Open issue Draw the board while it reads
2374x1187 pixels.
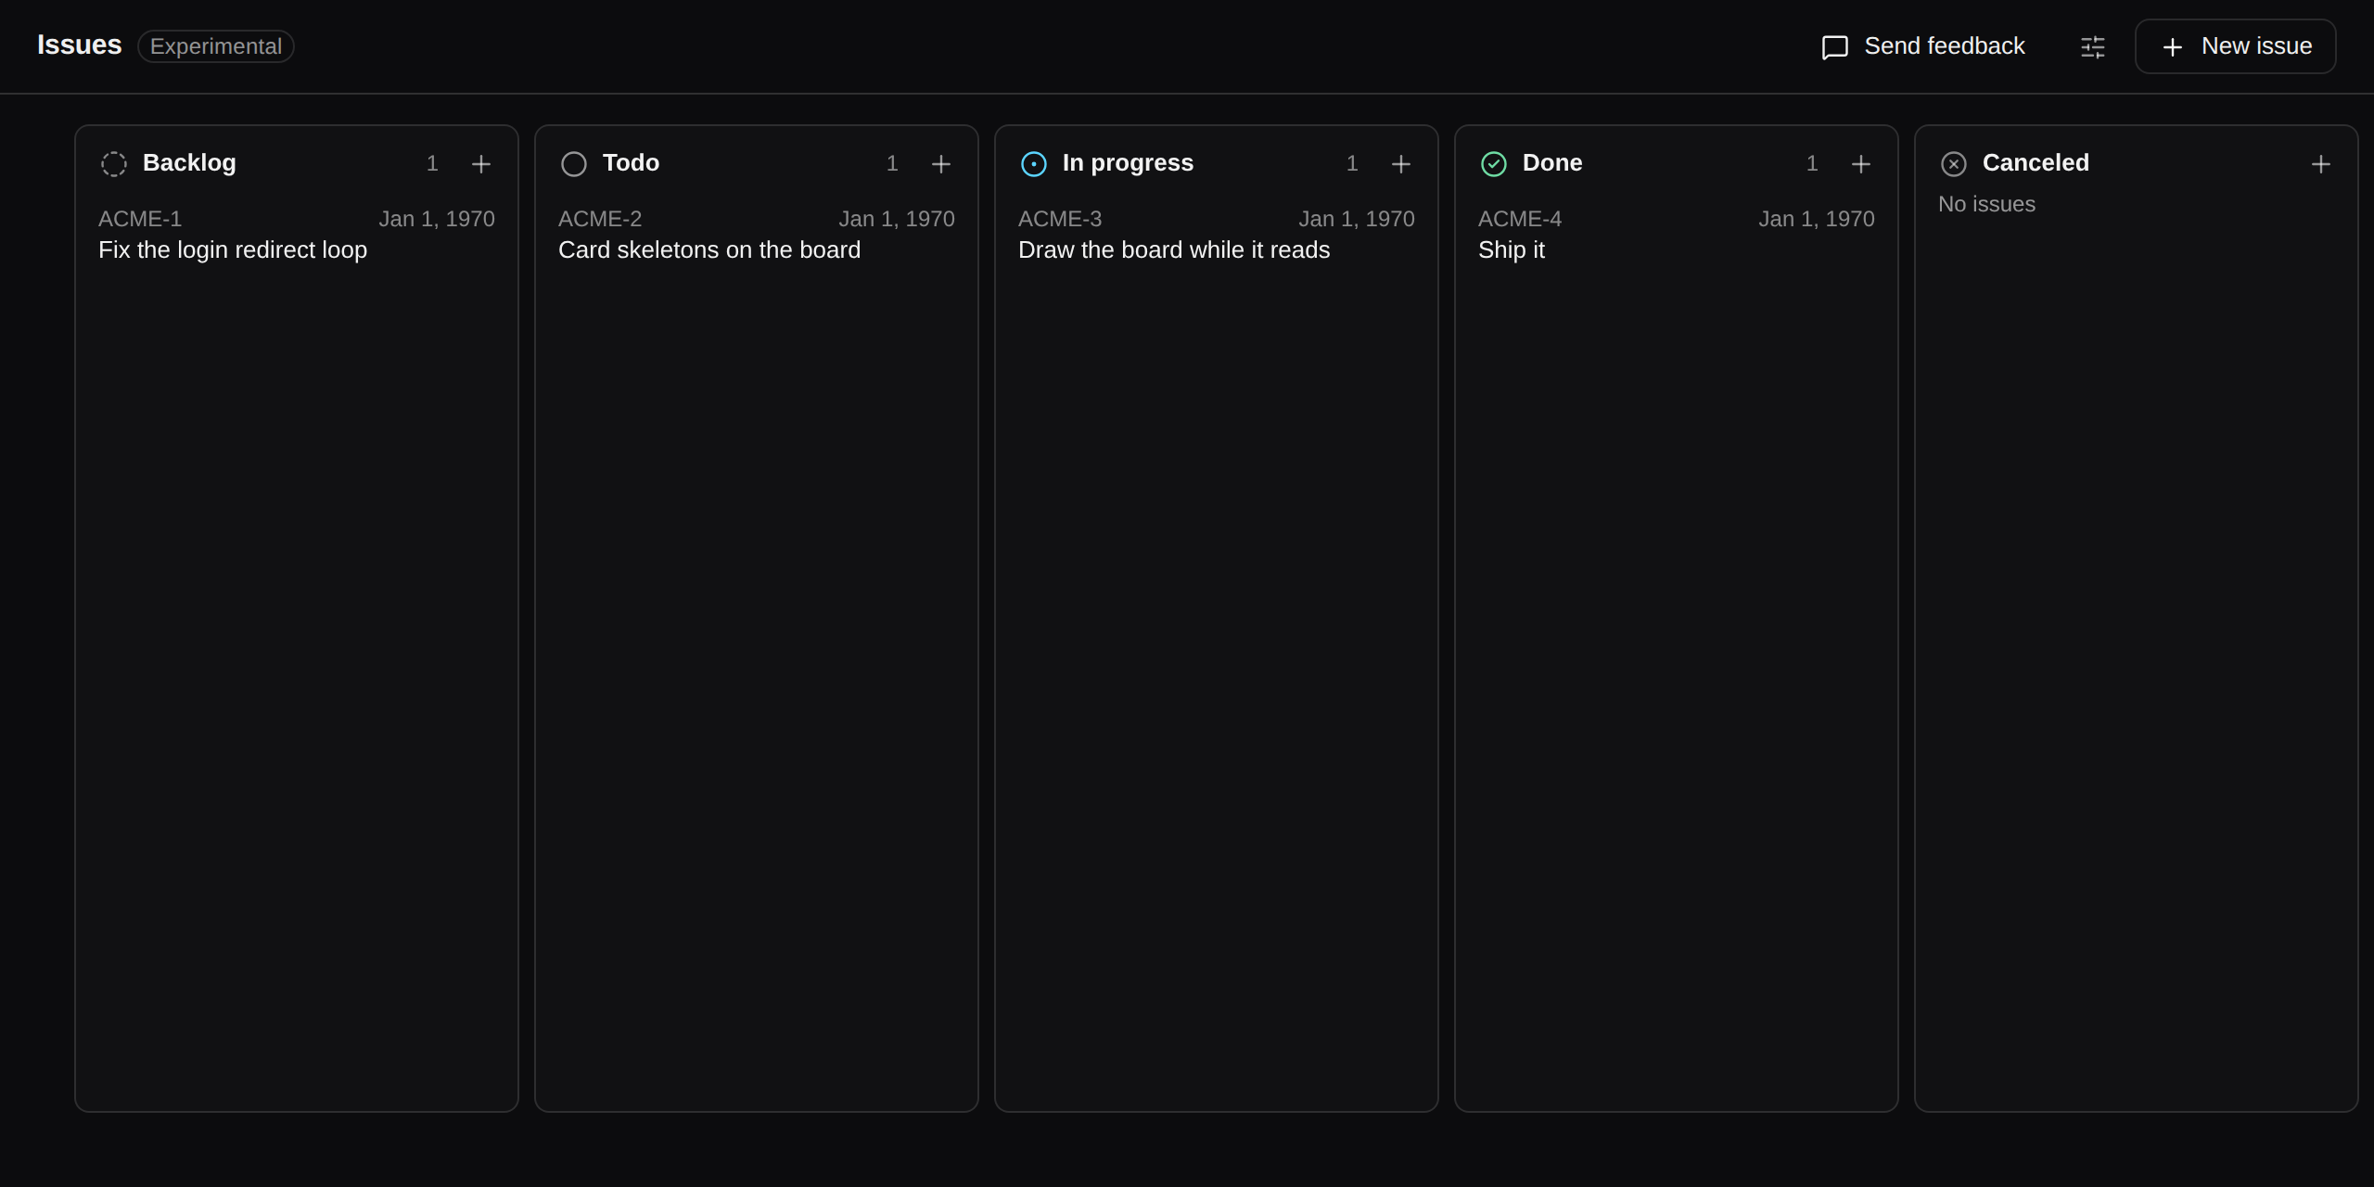1174,250
